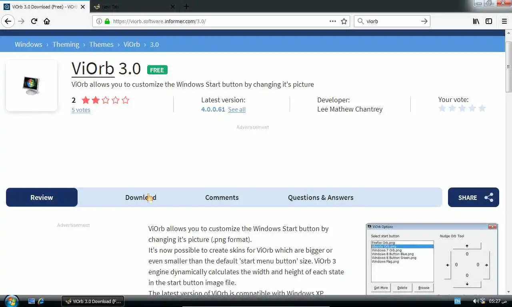Screen dimensions: 512x307
Task: Open the Firefox hamburger menu
Action: point(504,21)
